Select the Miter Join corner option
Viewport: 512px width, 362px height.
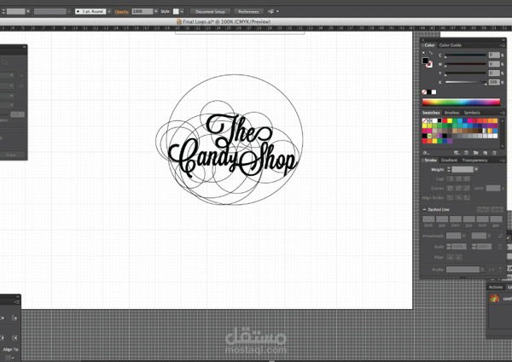[451, 188]
